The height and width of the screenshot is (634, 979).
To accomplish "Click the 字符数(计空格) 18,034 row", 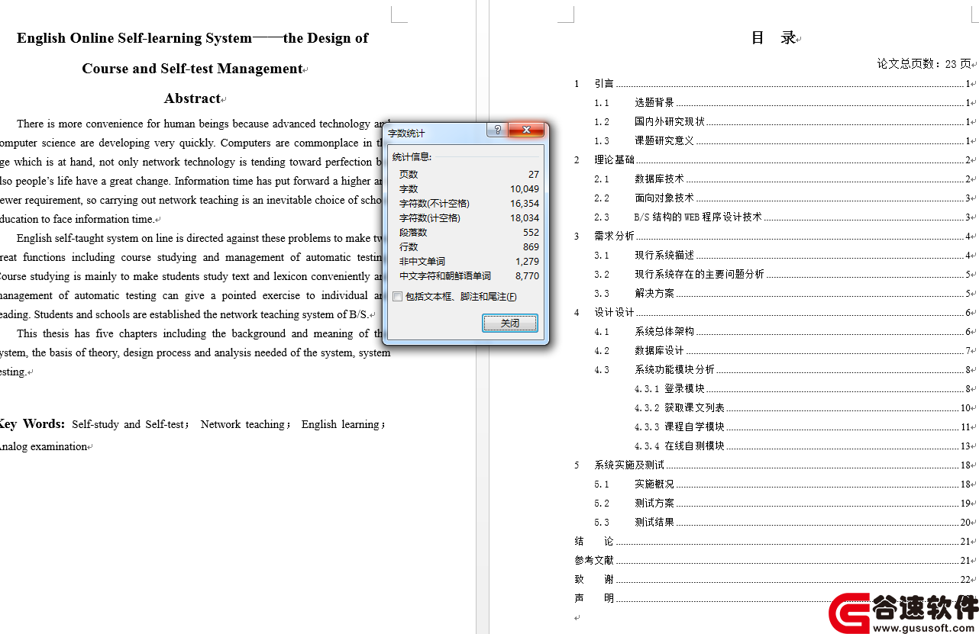I will coord(469,218).
